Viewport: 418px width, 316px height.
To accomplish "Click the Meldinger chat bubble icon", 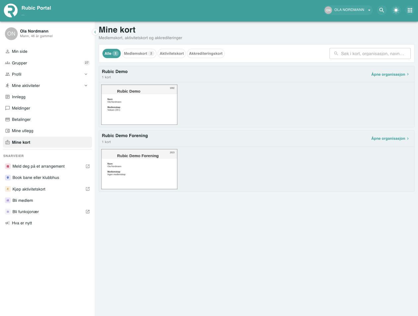I will 8,108.
